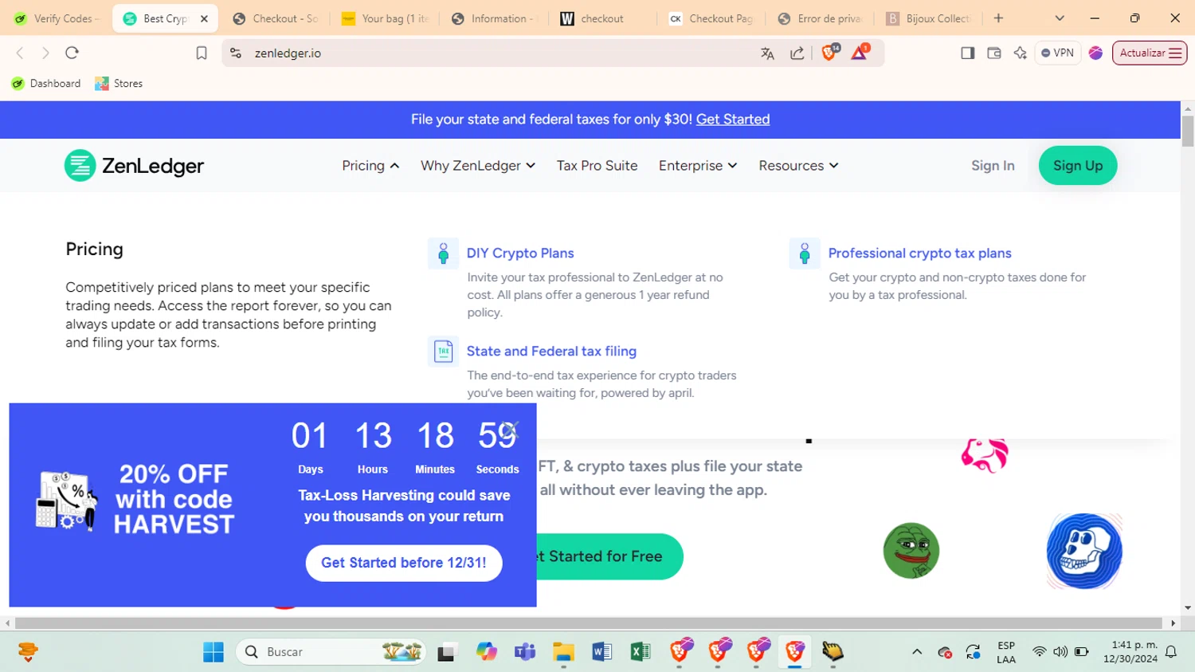
Task: Open the Dashboard bookmark
Action: click(x=46, y=84)
